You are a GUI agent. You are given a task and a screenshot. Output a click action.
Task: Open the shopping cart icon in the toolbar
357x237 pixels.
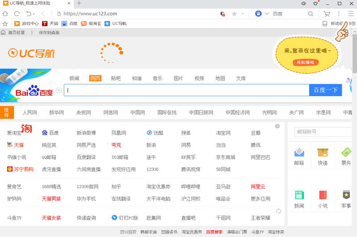(x=327, y=14)
